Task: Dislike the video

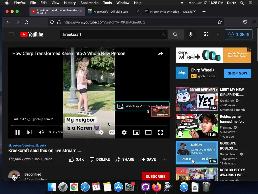Action: tap(100, 159)
